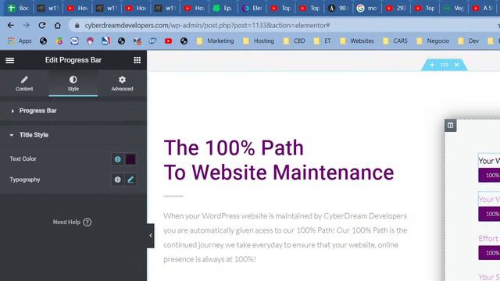Collapse the Title Style section
Viewport: 500px width, 281px height.
73,135
